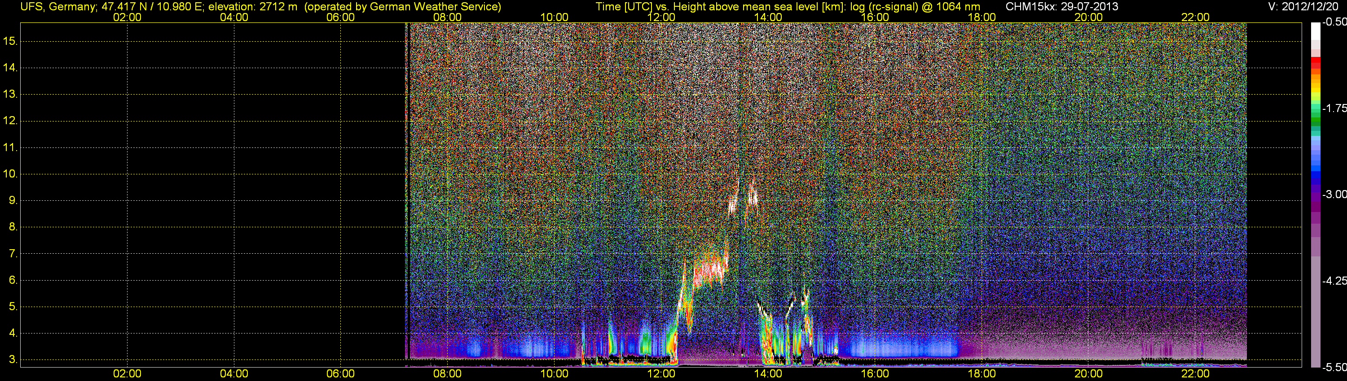Click the bottom axis "16:00" time label
The width and height of the screenshot is (1347, 381).
(x=875, y=374)
